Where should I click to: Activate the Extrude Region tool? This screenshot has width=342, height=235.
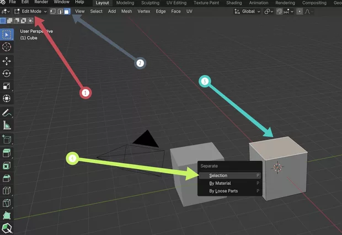coord(7,152)
